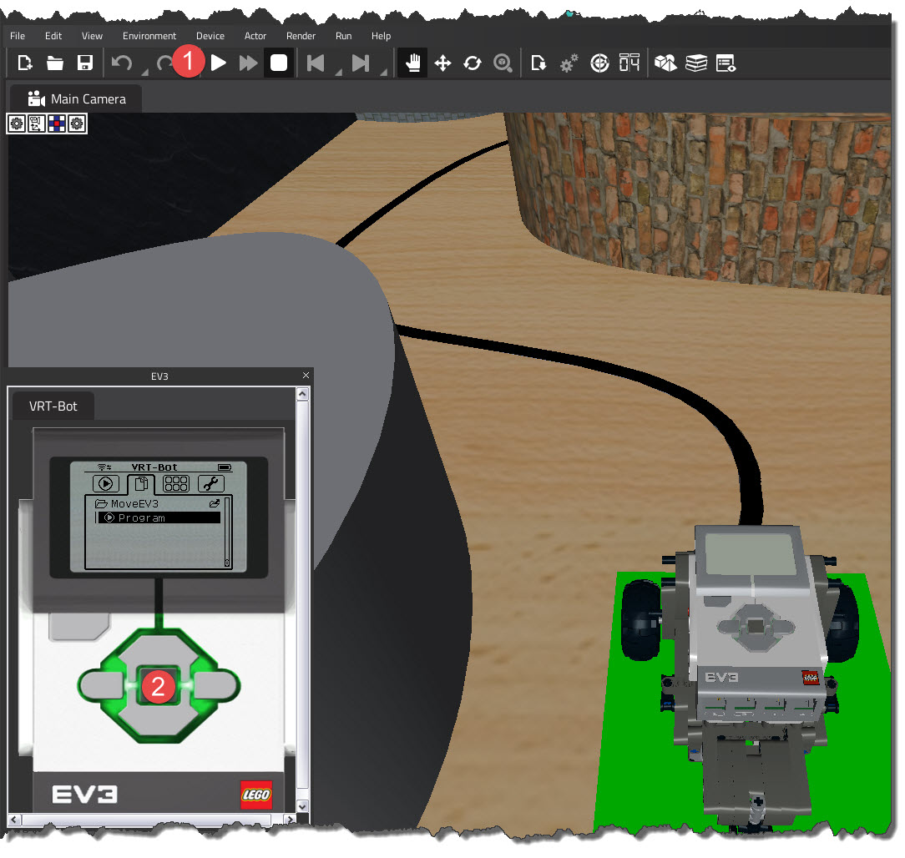The image size is (905, 858).
Task: Skip back to the previous step
Action: click(316, 63)
